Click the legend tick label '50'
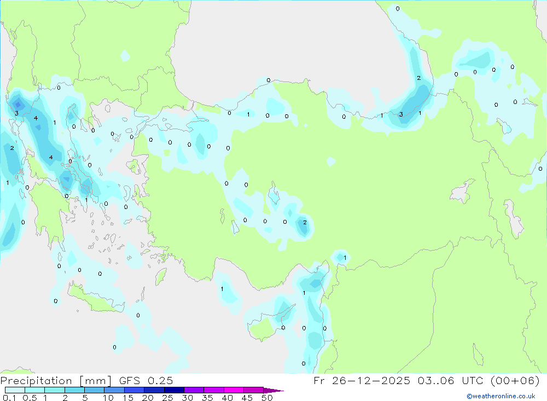The width and height of the screenshot is (547, 401). click(267, 398)
